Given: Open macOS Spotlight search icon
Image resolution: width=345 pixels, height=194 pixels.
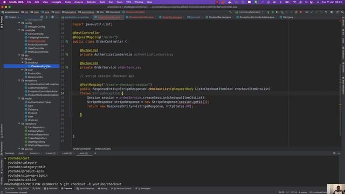Looking at the screenshot, I should (306, 2).
